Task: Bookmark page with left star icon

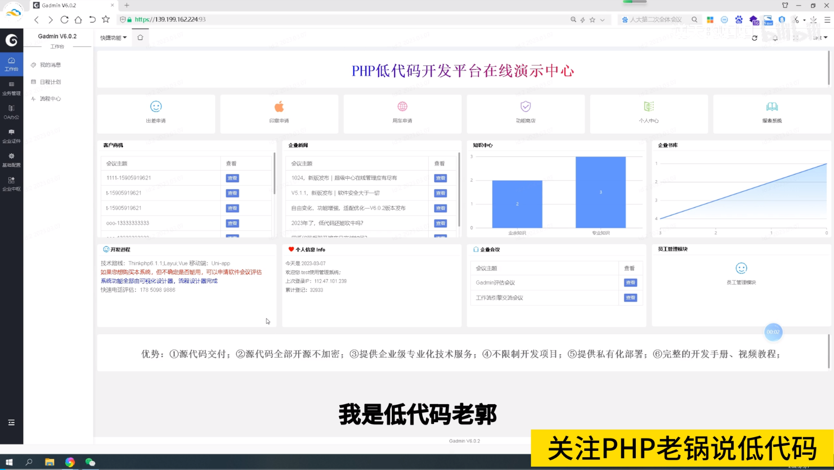Action: 106,20
